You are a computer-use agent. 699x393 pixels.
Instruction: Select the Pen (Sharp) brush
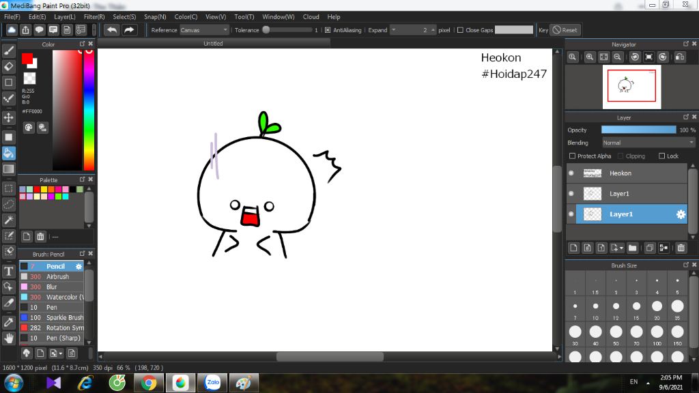click(x=52, y=338)
